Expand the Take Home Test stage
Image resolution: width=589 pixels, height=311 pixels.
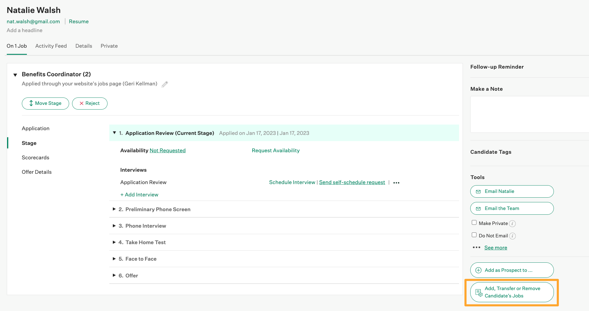click(x=114, y=242)
